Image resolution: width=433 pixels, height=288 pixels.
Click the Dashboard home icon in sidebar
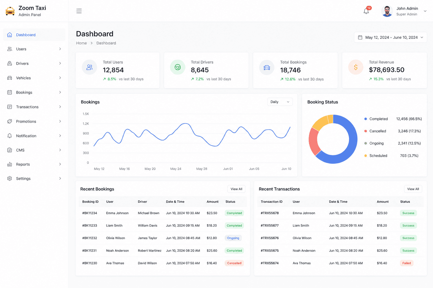(x=10, y=35)
